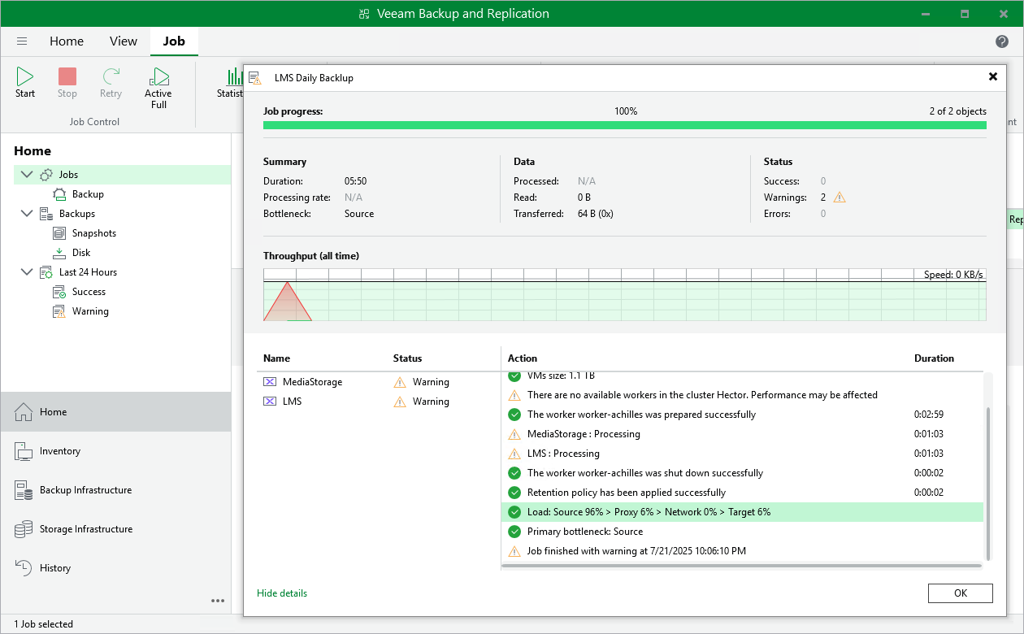1024x634 pixels.
Task: Go to the History view
Action: (x=55, y=568)
